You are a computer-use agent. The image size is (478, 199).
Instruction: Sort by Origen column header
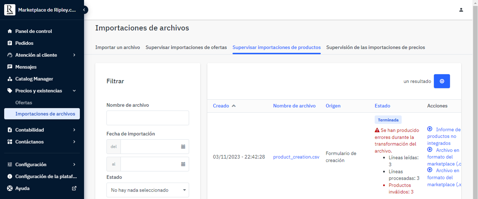[x=333, y=106]
